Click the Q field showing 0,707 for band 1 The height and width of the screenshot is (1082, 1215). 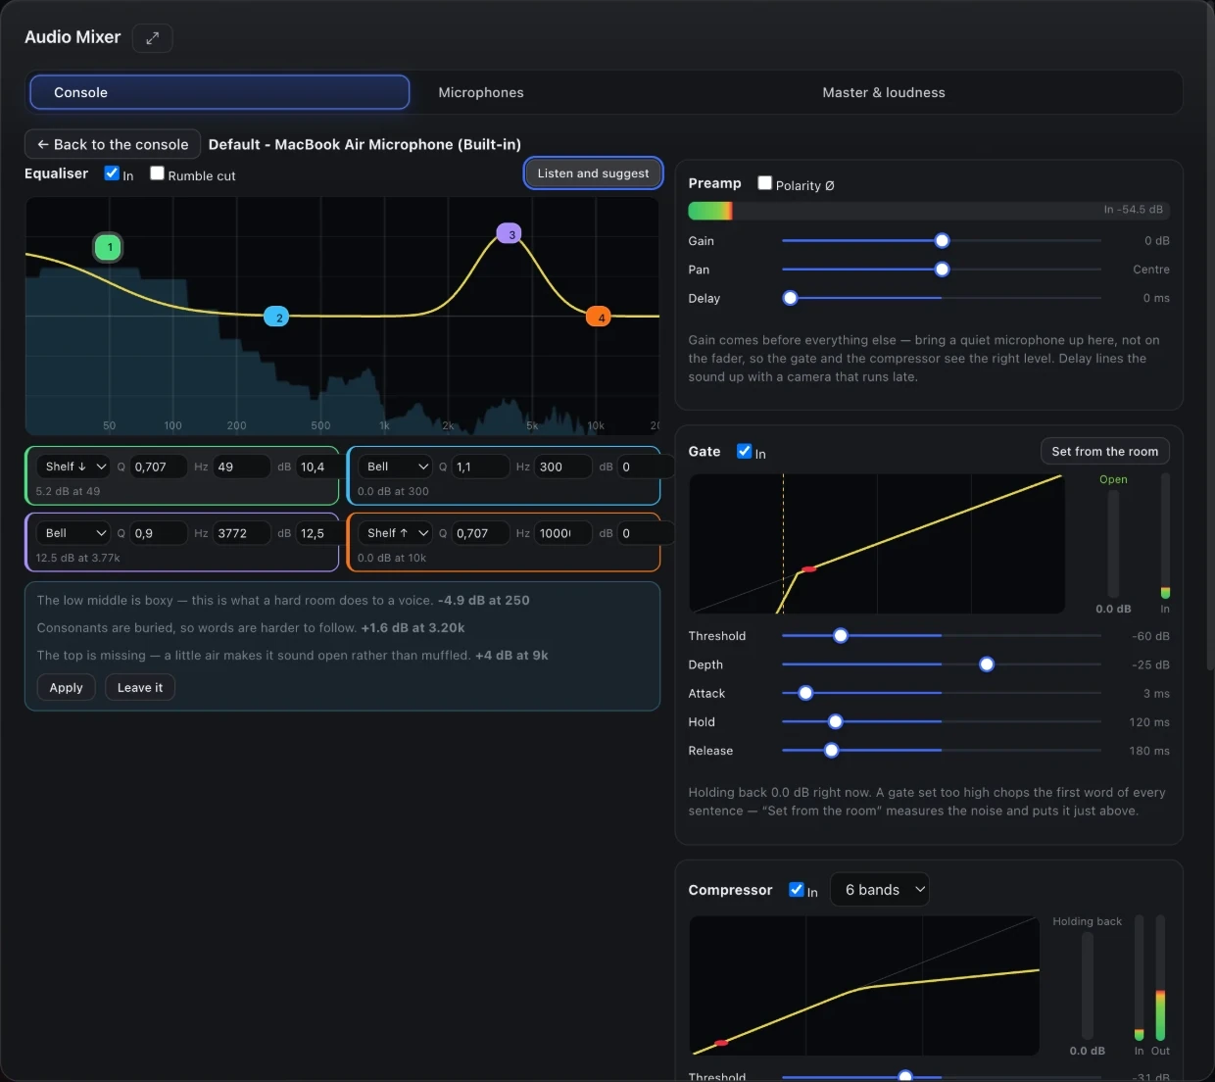coord(159,467)
